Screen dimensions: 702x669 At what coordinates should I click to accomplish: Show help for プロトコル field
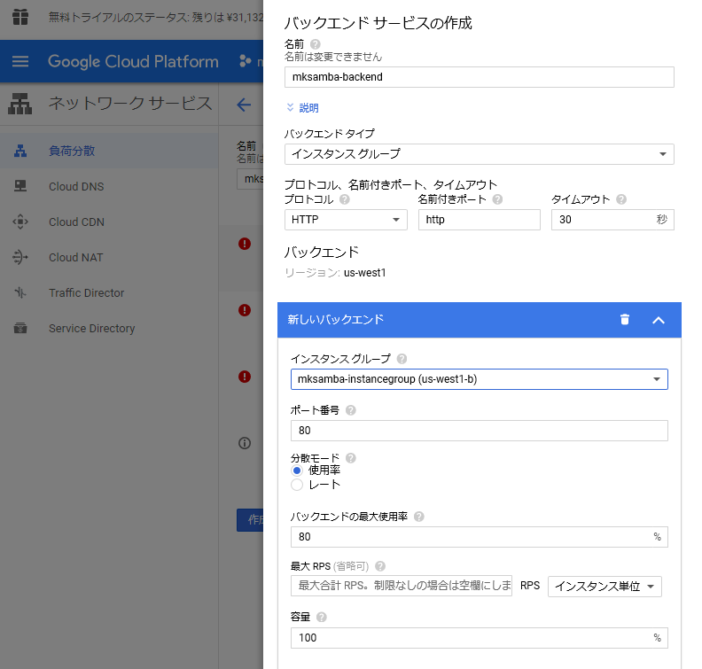tap(344, 199)
